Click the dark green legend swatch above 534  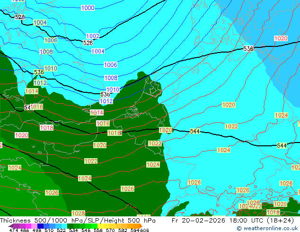(70, 226)
